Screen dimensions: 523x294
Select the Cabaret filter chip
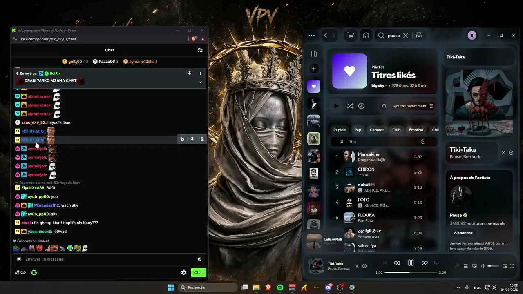tap(377, 130)
